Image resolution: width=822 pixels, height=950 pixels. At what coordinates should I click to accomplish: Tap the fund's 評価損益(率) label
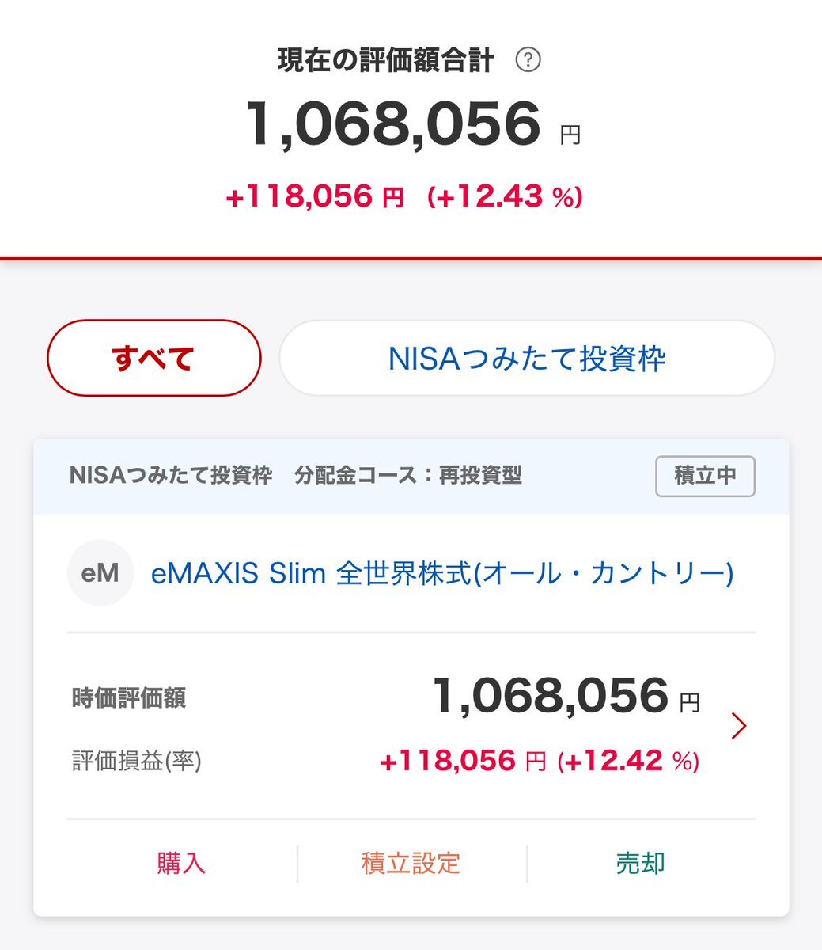pos(137,762)
